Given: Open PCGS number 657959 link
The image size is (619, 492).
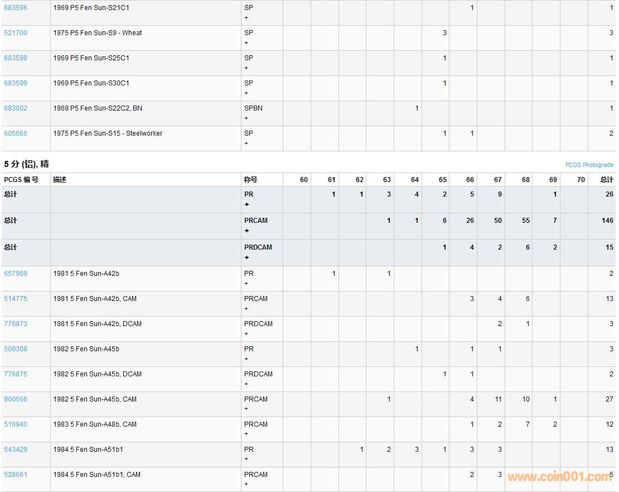Looking at the screenshot, I should (16, 274).
